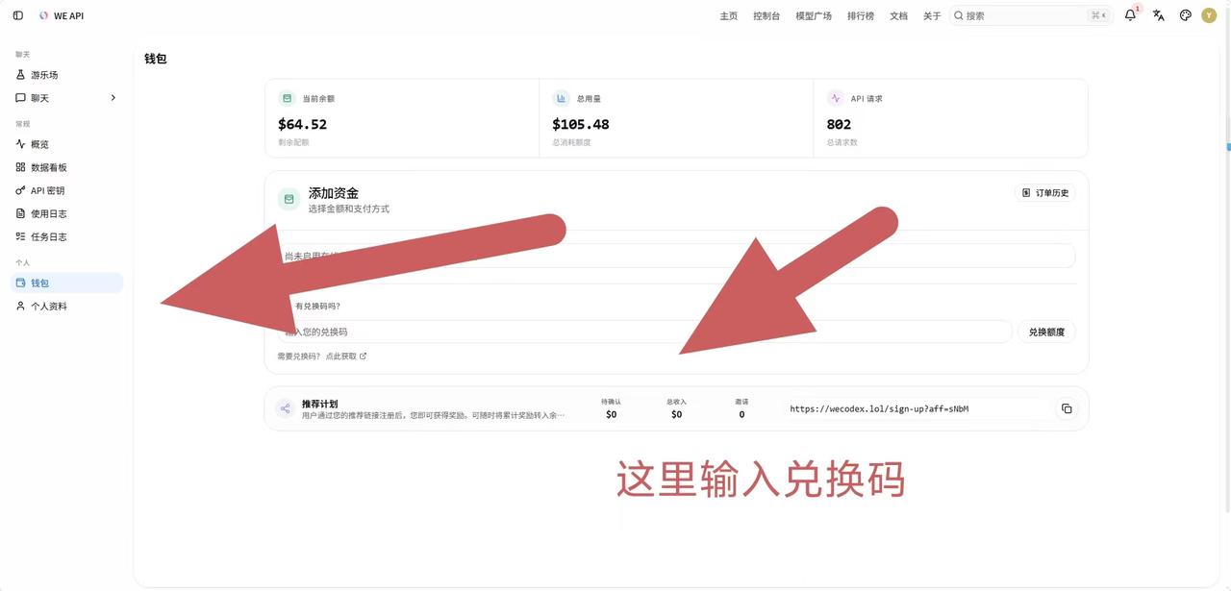The width and height of the screenshot is (1231, 591).
Task: Click the 订单历史 button
Action: tap(1044, 193)
